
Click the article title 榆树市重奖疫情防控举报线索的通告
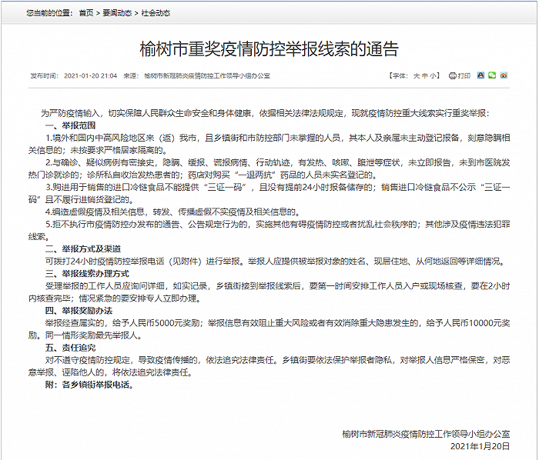click(269, 48)
